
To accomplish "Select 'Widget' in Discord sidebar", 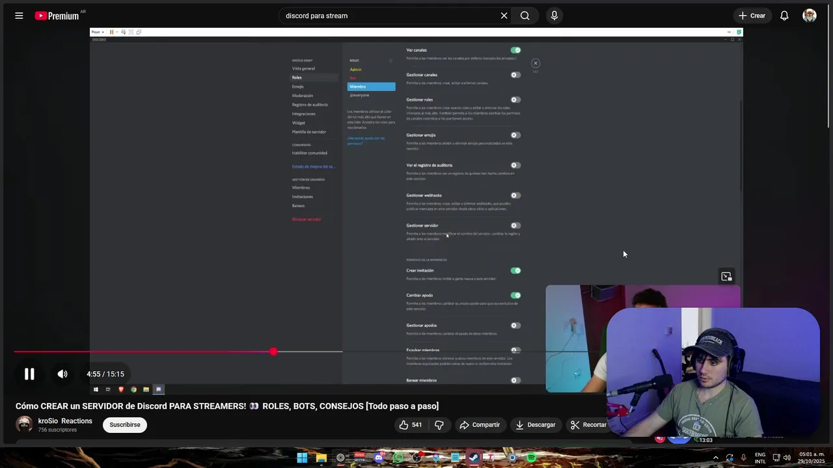I will pos(298,123).
